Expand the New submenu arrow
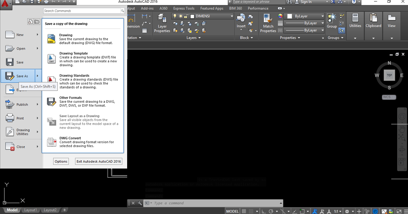Screen dimensions: 408x214 [37, 35]
